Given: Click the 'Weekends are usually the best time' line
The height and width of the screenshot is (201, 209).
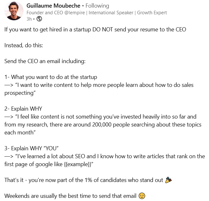Looking at the screenshot, I should 75,196.
